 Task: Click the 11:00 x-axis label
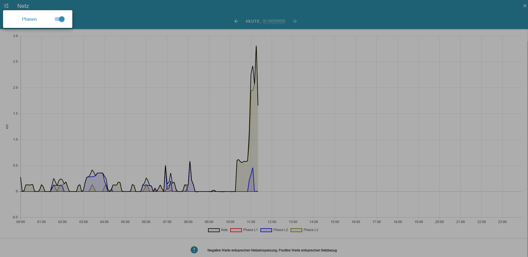click(x=251, y=222)
